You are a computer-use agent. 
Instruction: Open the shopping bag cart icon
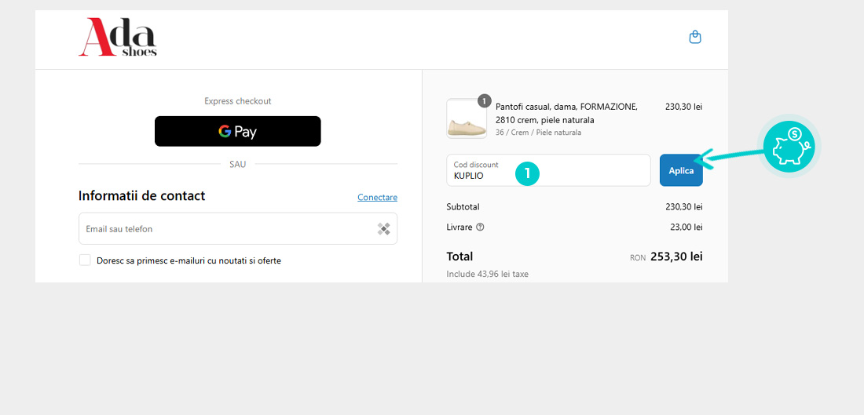[x=694, y=37]
